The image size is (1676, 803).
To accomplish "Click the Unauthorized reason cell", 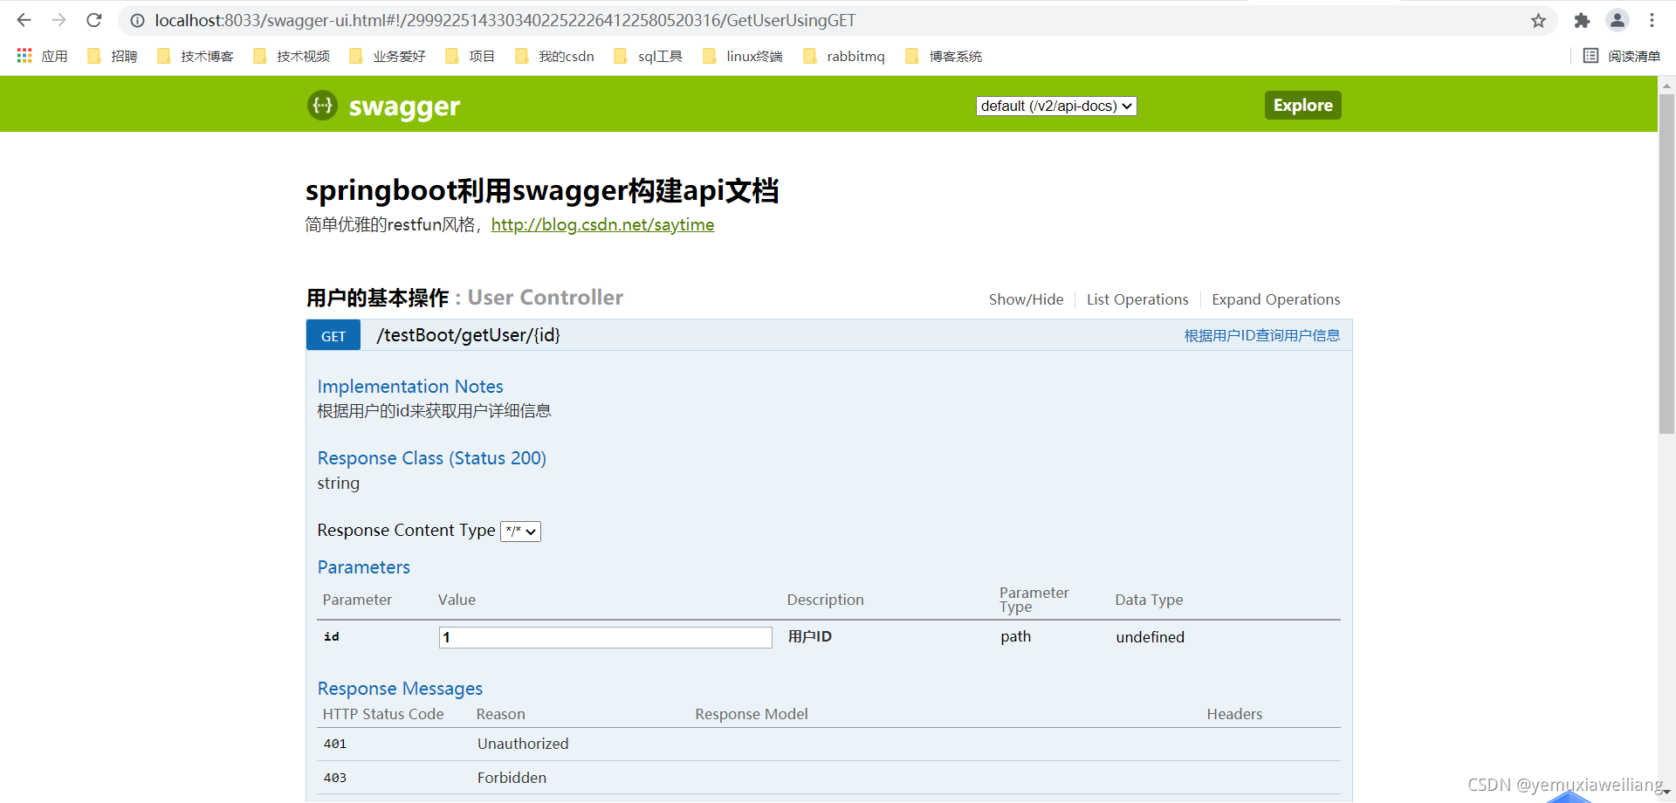I will click(523, 744).
